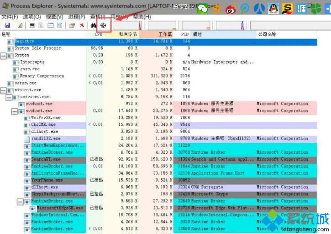
Task: Click the Refresh Now toolbar icon
Action: pyautogui.click(x=20, y=26)
